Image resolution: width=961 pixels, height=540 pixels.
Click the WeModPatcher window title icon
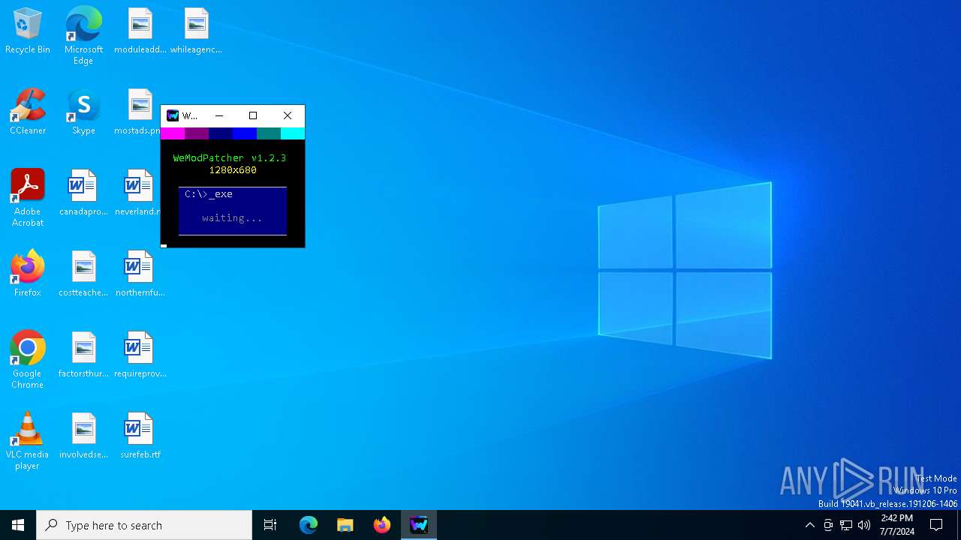[173, 115]
